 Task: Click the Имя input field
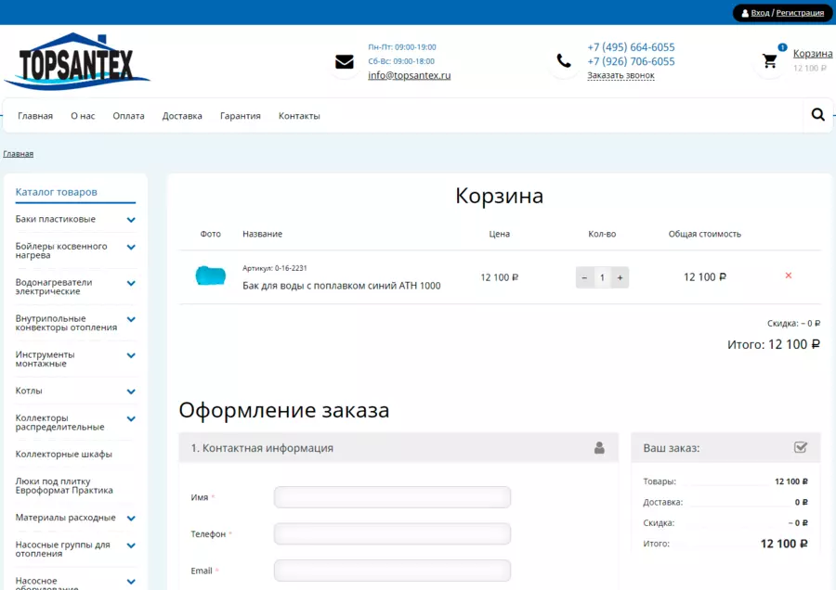click(392, 497)
